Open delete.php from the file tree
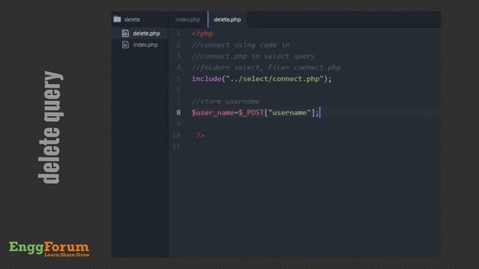 coord(147,33)
